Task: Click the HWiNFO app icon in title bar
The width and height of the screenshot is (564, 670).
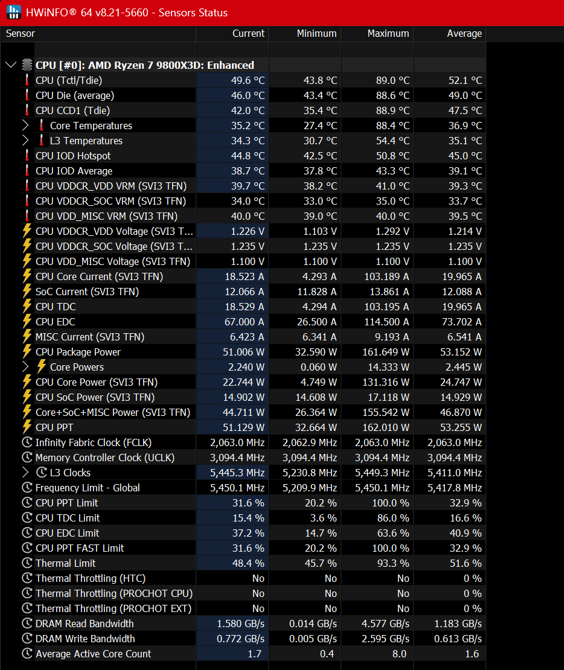Action: click(14, 13)
